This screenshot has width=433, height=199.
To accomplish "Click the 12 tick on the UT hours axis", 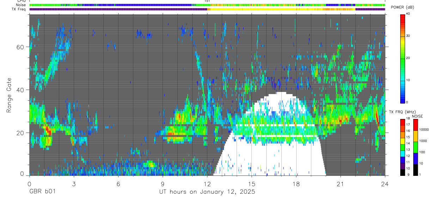I will (207, 184).
